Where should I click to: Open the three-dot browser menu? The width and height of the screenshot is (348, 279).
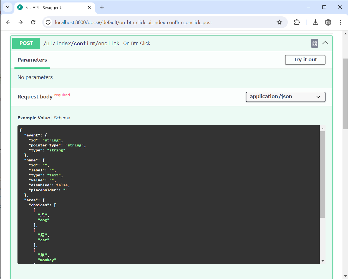coord(341,22)
